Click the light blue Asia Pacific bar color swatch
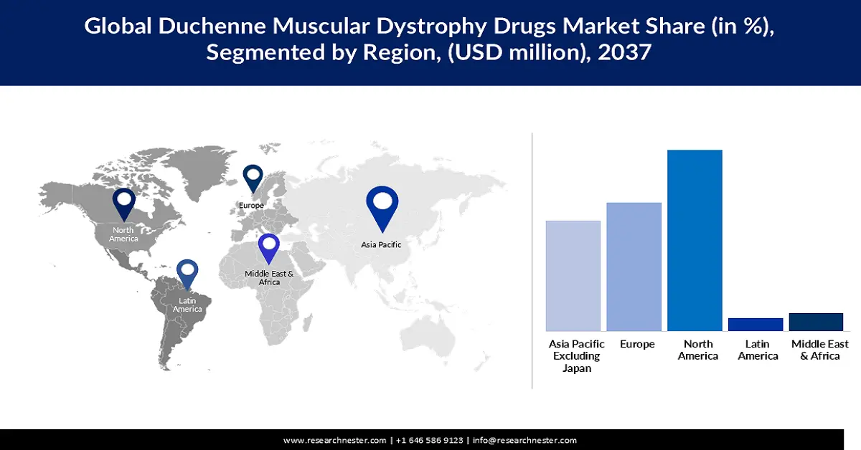 (x=572, y=276)
